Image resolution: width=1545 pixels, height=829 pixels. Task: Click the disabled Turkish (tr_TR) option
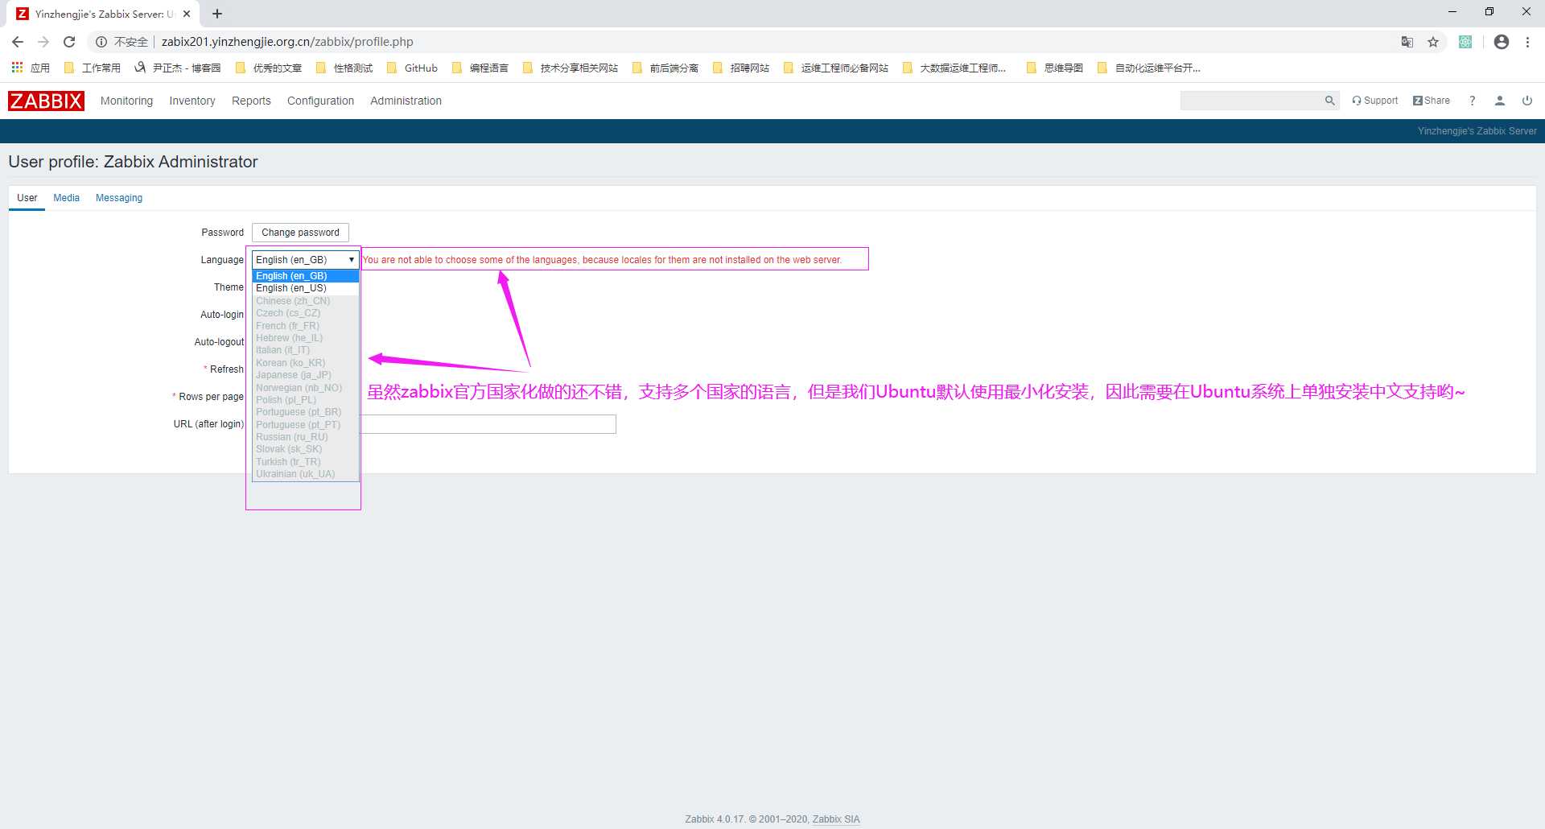pyautogui.click(x=305, y=462)
